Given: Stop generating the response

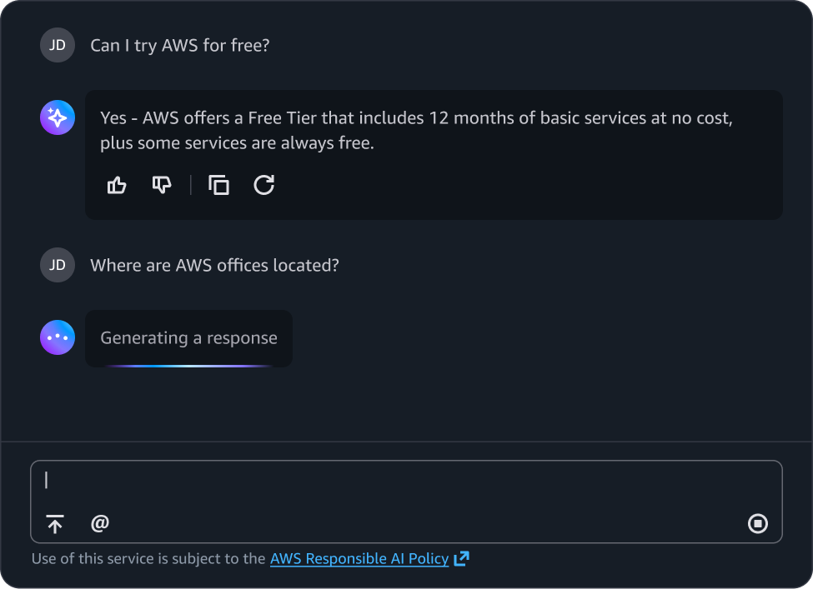Looking at the screenshot, I should coord(757,524).
